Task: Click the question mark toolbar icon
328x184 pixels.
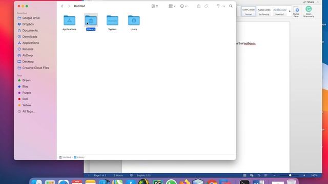Action: coord(218,6)
